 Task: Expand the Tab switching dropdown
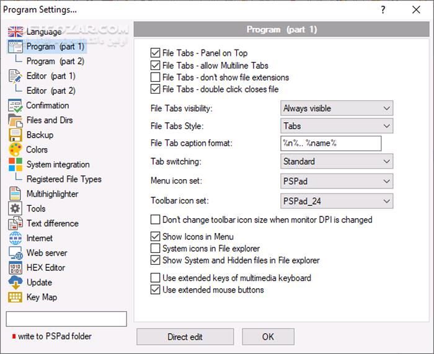pyautogui.click(x=337, y=162)
